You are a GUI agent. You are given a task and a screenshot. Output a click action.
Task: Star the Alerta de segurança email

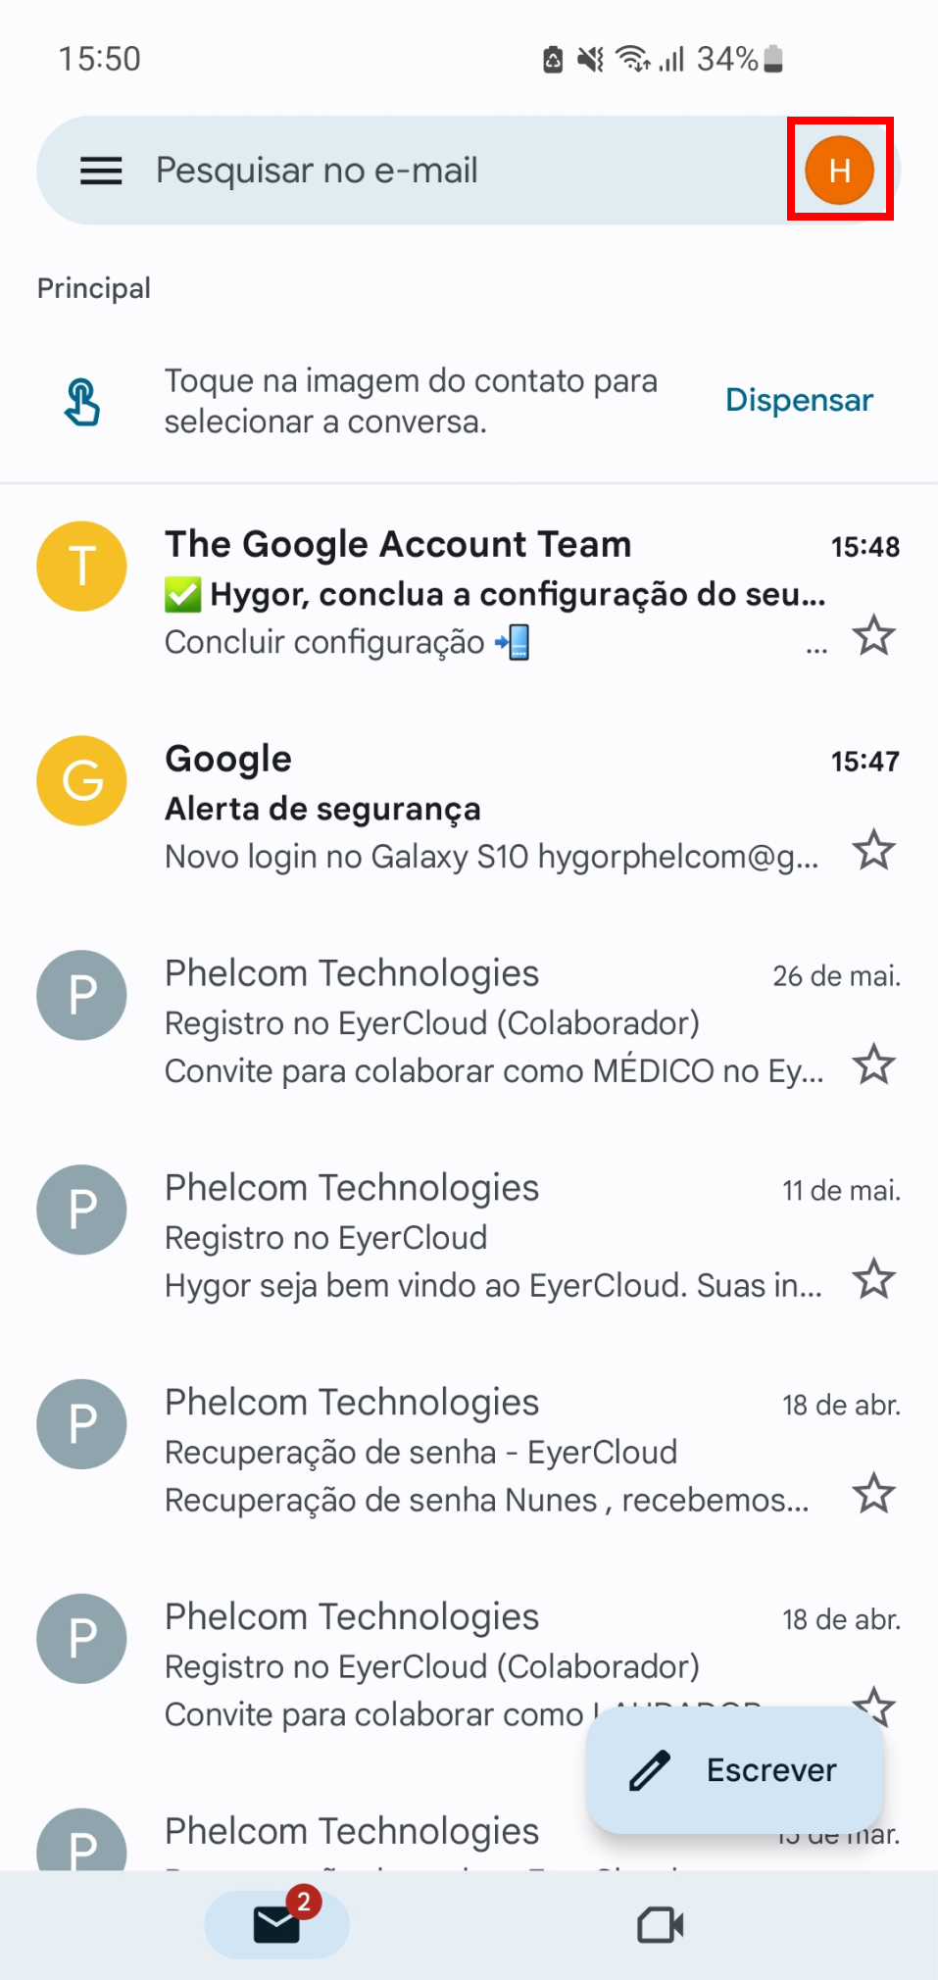[x=873, y=850]
